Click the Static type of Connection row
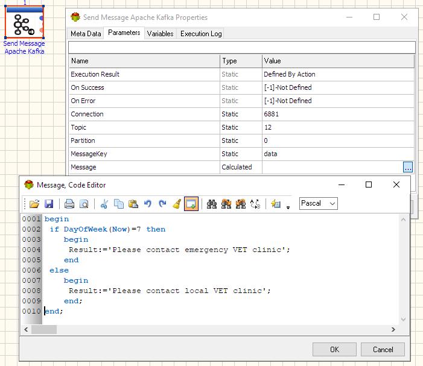 230,114
